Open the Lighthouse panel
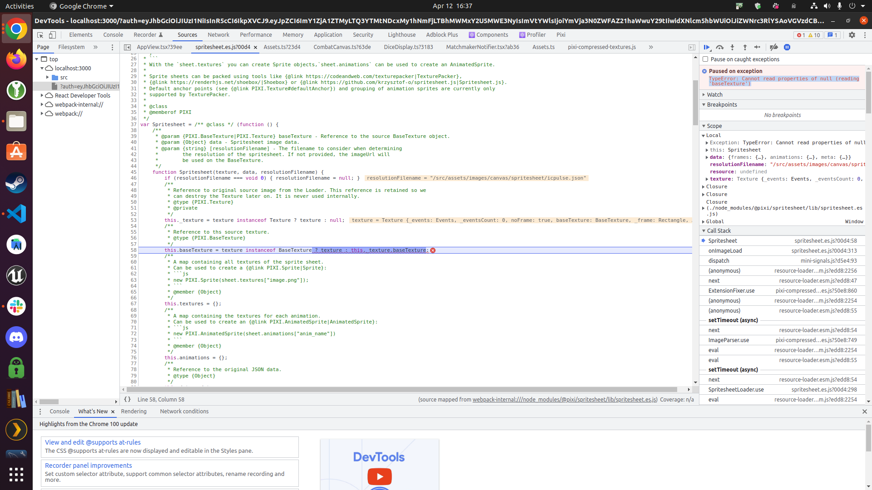Viewport: 872px width, 490px height. point(401,35)
